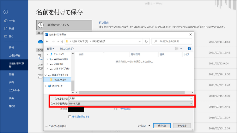
Task: Collapse folders with フォルダーの非表示
Action: coord(57,126)
